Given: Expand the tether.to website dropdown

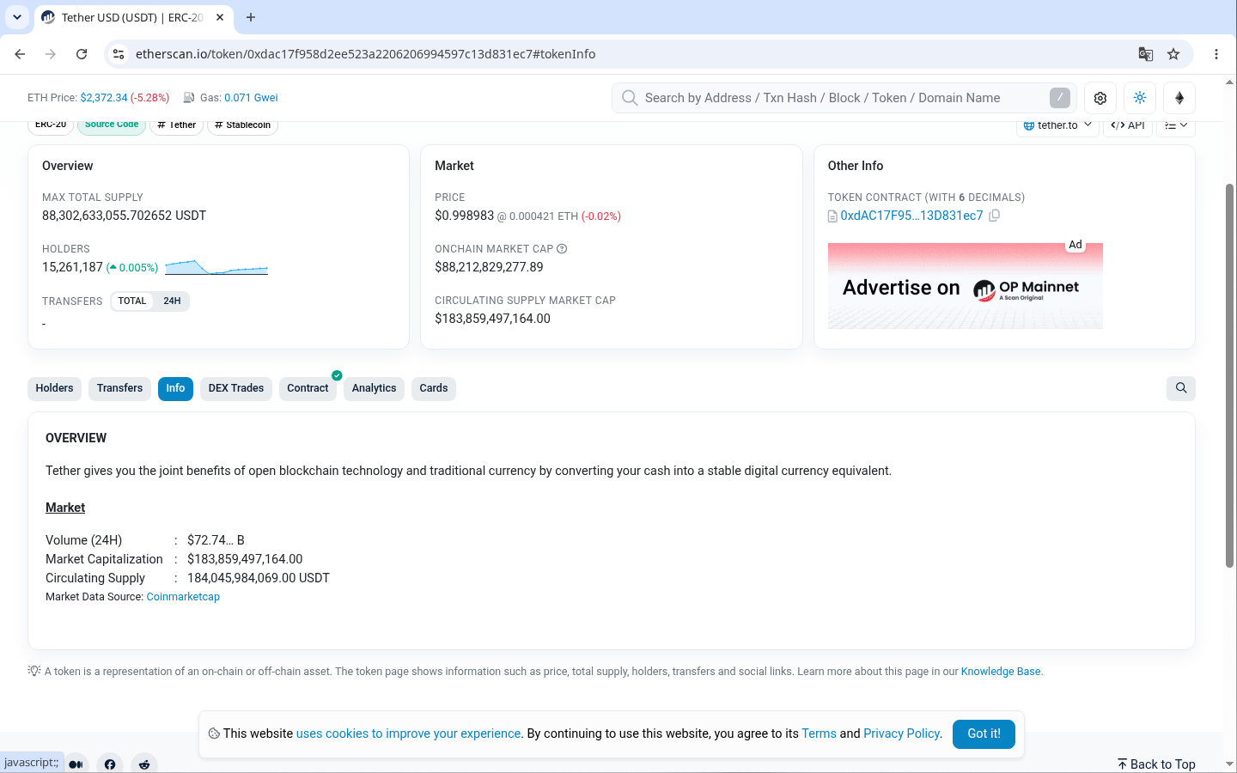Looking at the screenshot, I should pyautogui.click(x=1057, y=125).
